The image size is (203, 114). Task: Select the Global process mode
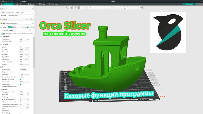point(10,27)
